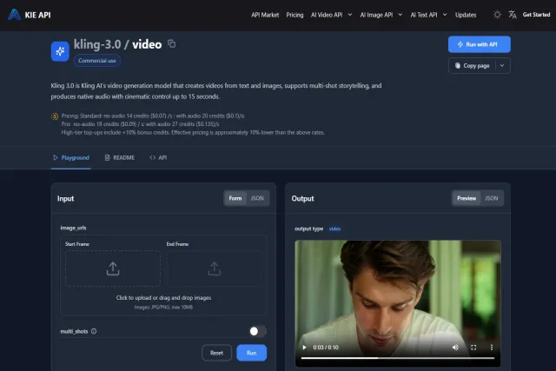Open the Updates page
Viewport: 556px width, 371px height.
pyautogui.click(x=466, y=15)
